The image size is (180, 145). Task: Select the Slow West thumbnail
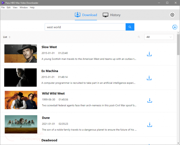pos(21,54)
